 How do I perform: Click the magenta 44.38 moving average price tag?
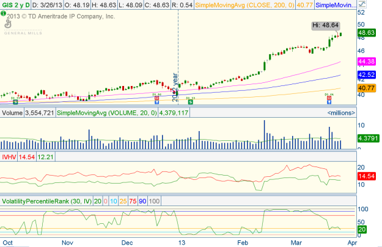pos(367,62)
